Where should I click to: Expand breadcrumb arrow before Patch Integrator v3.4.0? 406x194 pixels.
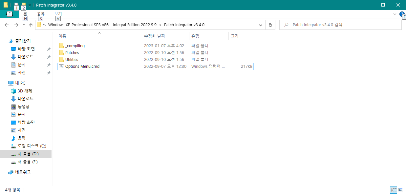click(160, 25)
